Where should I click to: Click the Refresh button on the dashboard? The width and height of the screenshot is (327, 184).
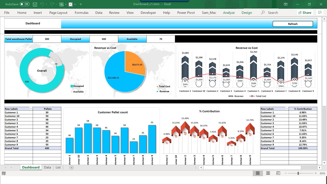(293, 24)
